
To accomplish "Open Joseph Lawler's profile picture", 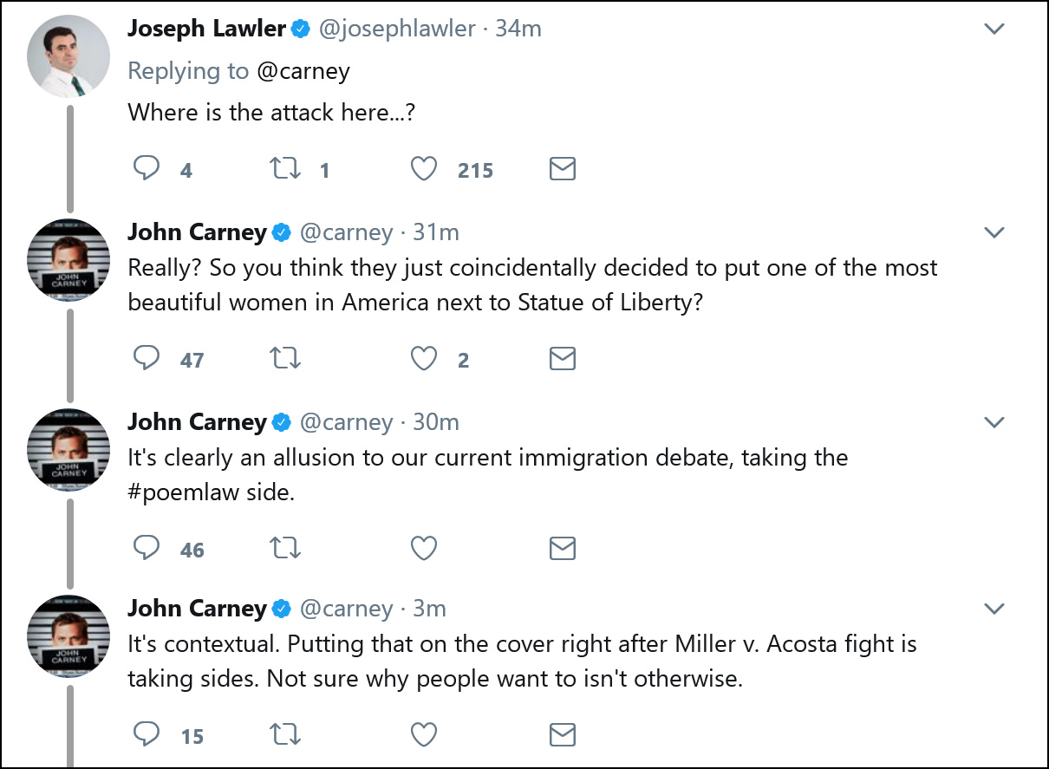I will 68,55.
